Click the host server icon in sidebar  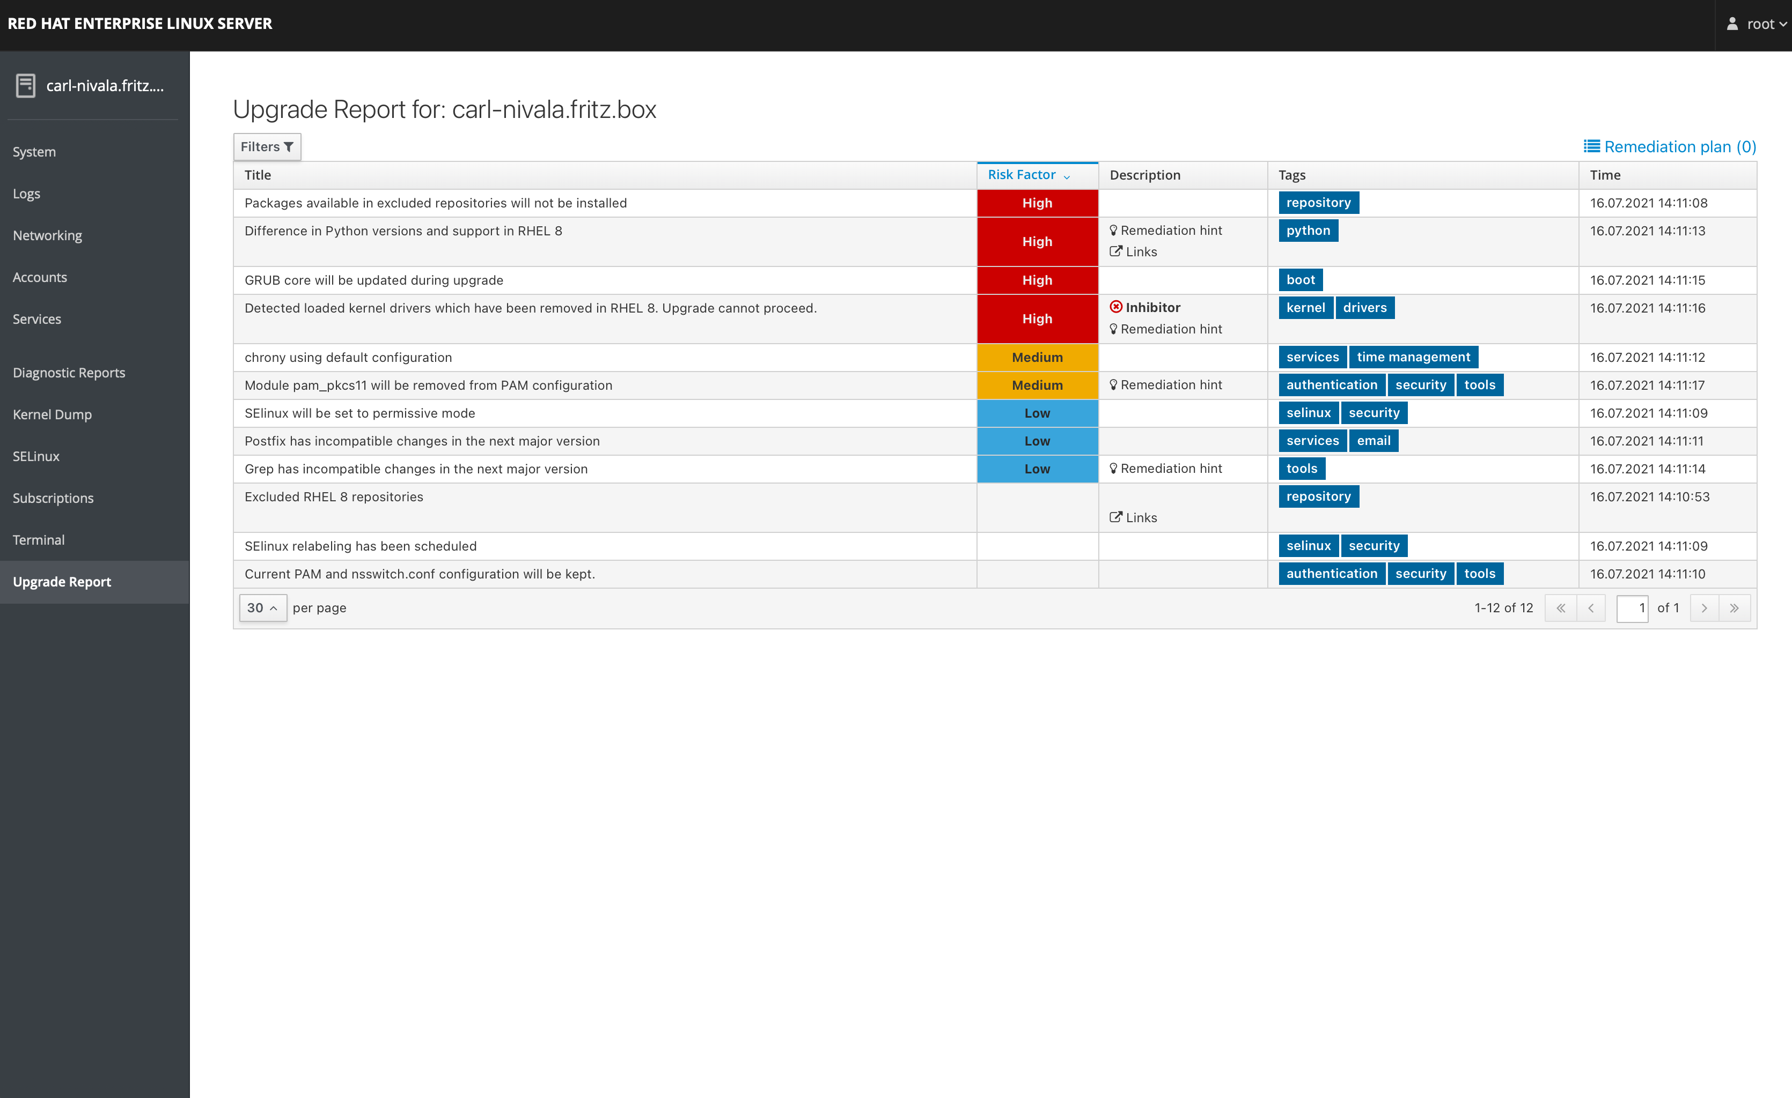click(25, 86)
